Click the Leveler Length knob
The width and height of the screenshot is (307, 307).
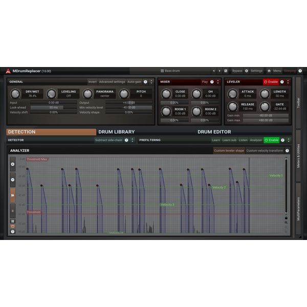[x=265, y=94]
